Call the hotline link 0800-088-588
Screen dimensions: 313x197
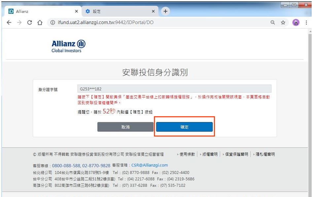tap(66, 165)
